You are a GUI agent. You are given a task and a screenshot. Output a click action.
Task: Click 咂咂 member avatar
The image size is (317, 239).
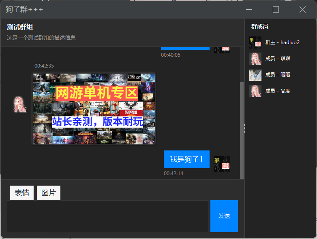(255, 75)
